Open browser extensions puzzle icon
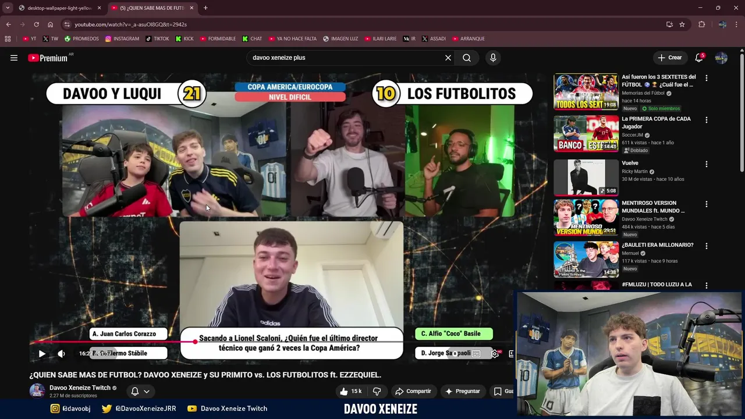745x419 pixels. tap(701, 24)
